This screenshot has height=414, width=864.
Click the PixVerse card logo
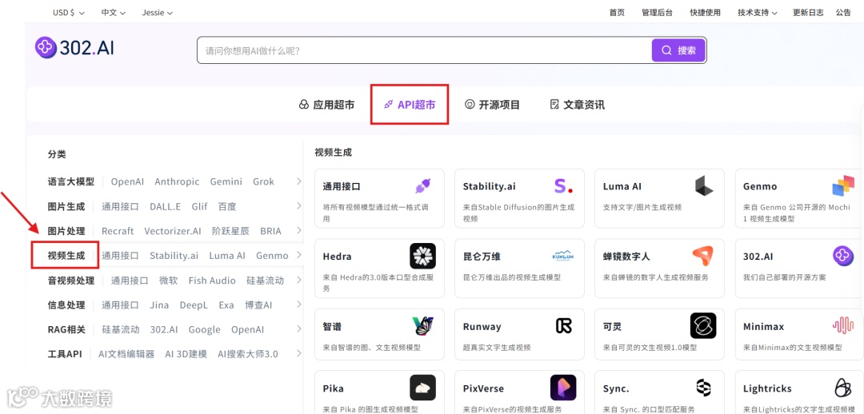563,388
